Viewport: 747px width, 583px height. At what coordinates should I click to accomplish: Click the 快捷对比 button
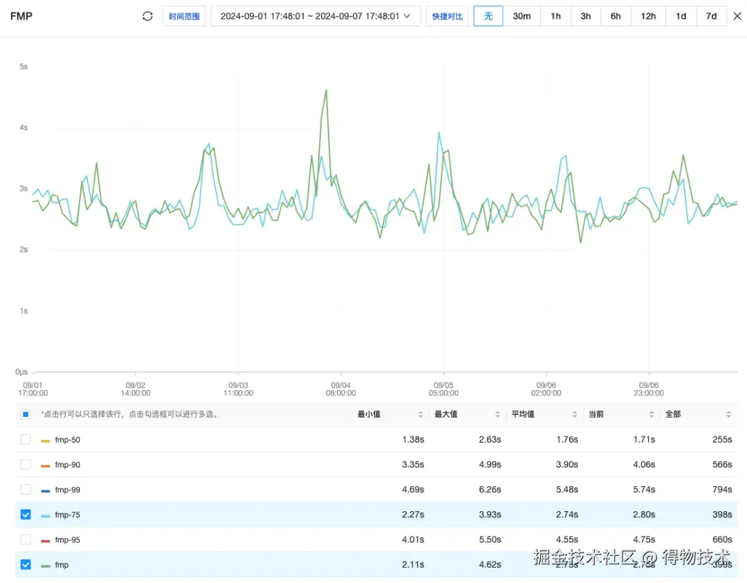click(448, 16)
